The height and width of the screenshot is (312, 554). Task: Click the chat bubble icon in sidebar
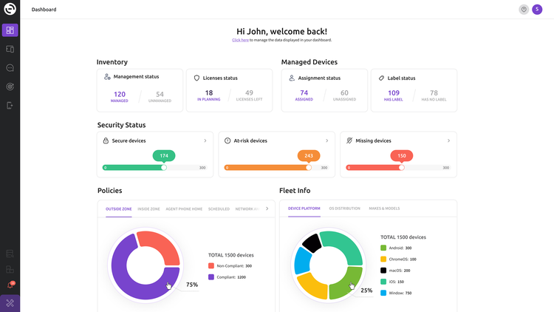coord(10,68)
